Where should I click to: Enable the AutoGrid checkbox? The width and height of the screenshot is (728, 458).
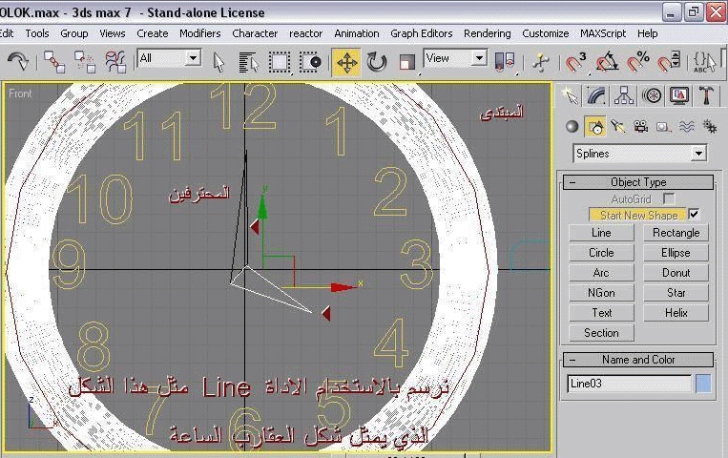pos(669,198)
